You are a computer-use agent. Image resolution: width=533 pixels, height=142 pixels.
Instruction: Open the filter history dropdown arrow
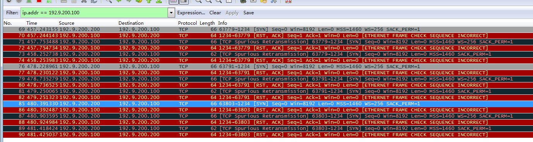pos(171,13)
